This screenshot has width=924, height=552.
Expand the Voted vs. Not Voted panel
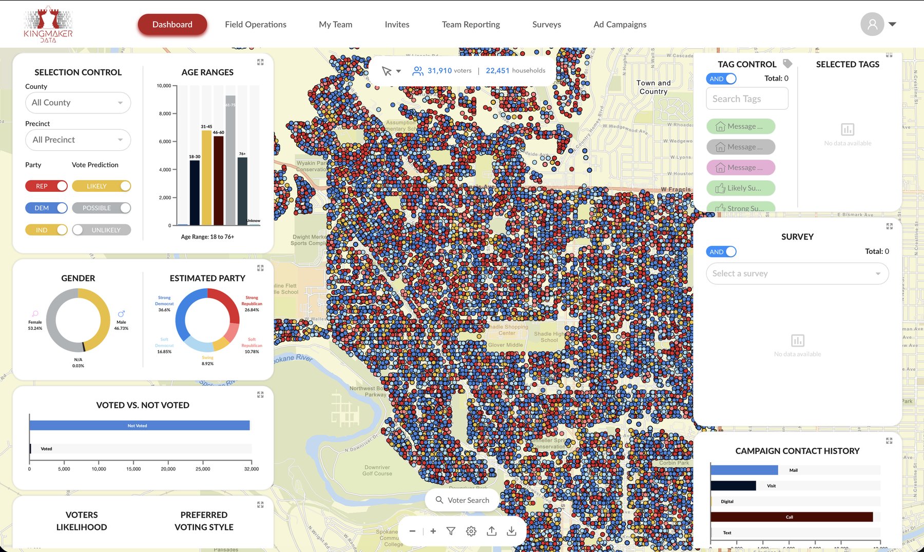pos(260,395)
